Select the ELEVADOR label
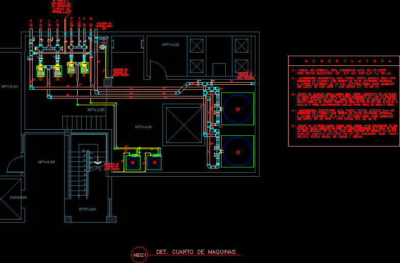 [18, 197]
